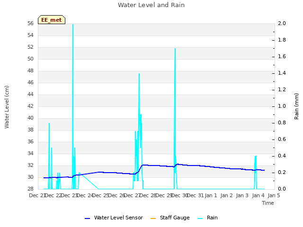303x227 pixels.
Task: Click the 56 water level tick label
Action: point(30,23)
